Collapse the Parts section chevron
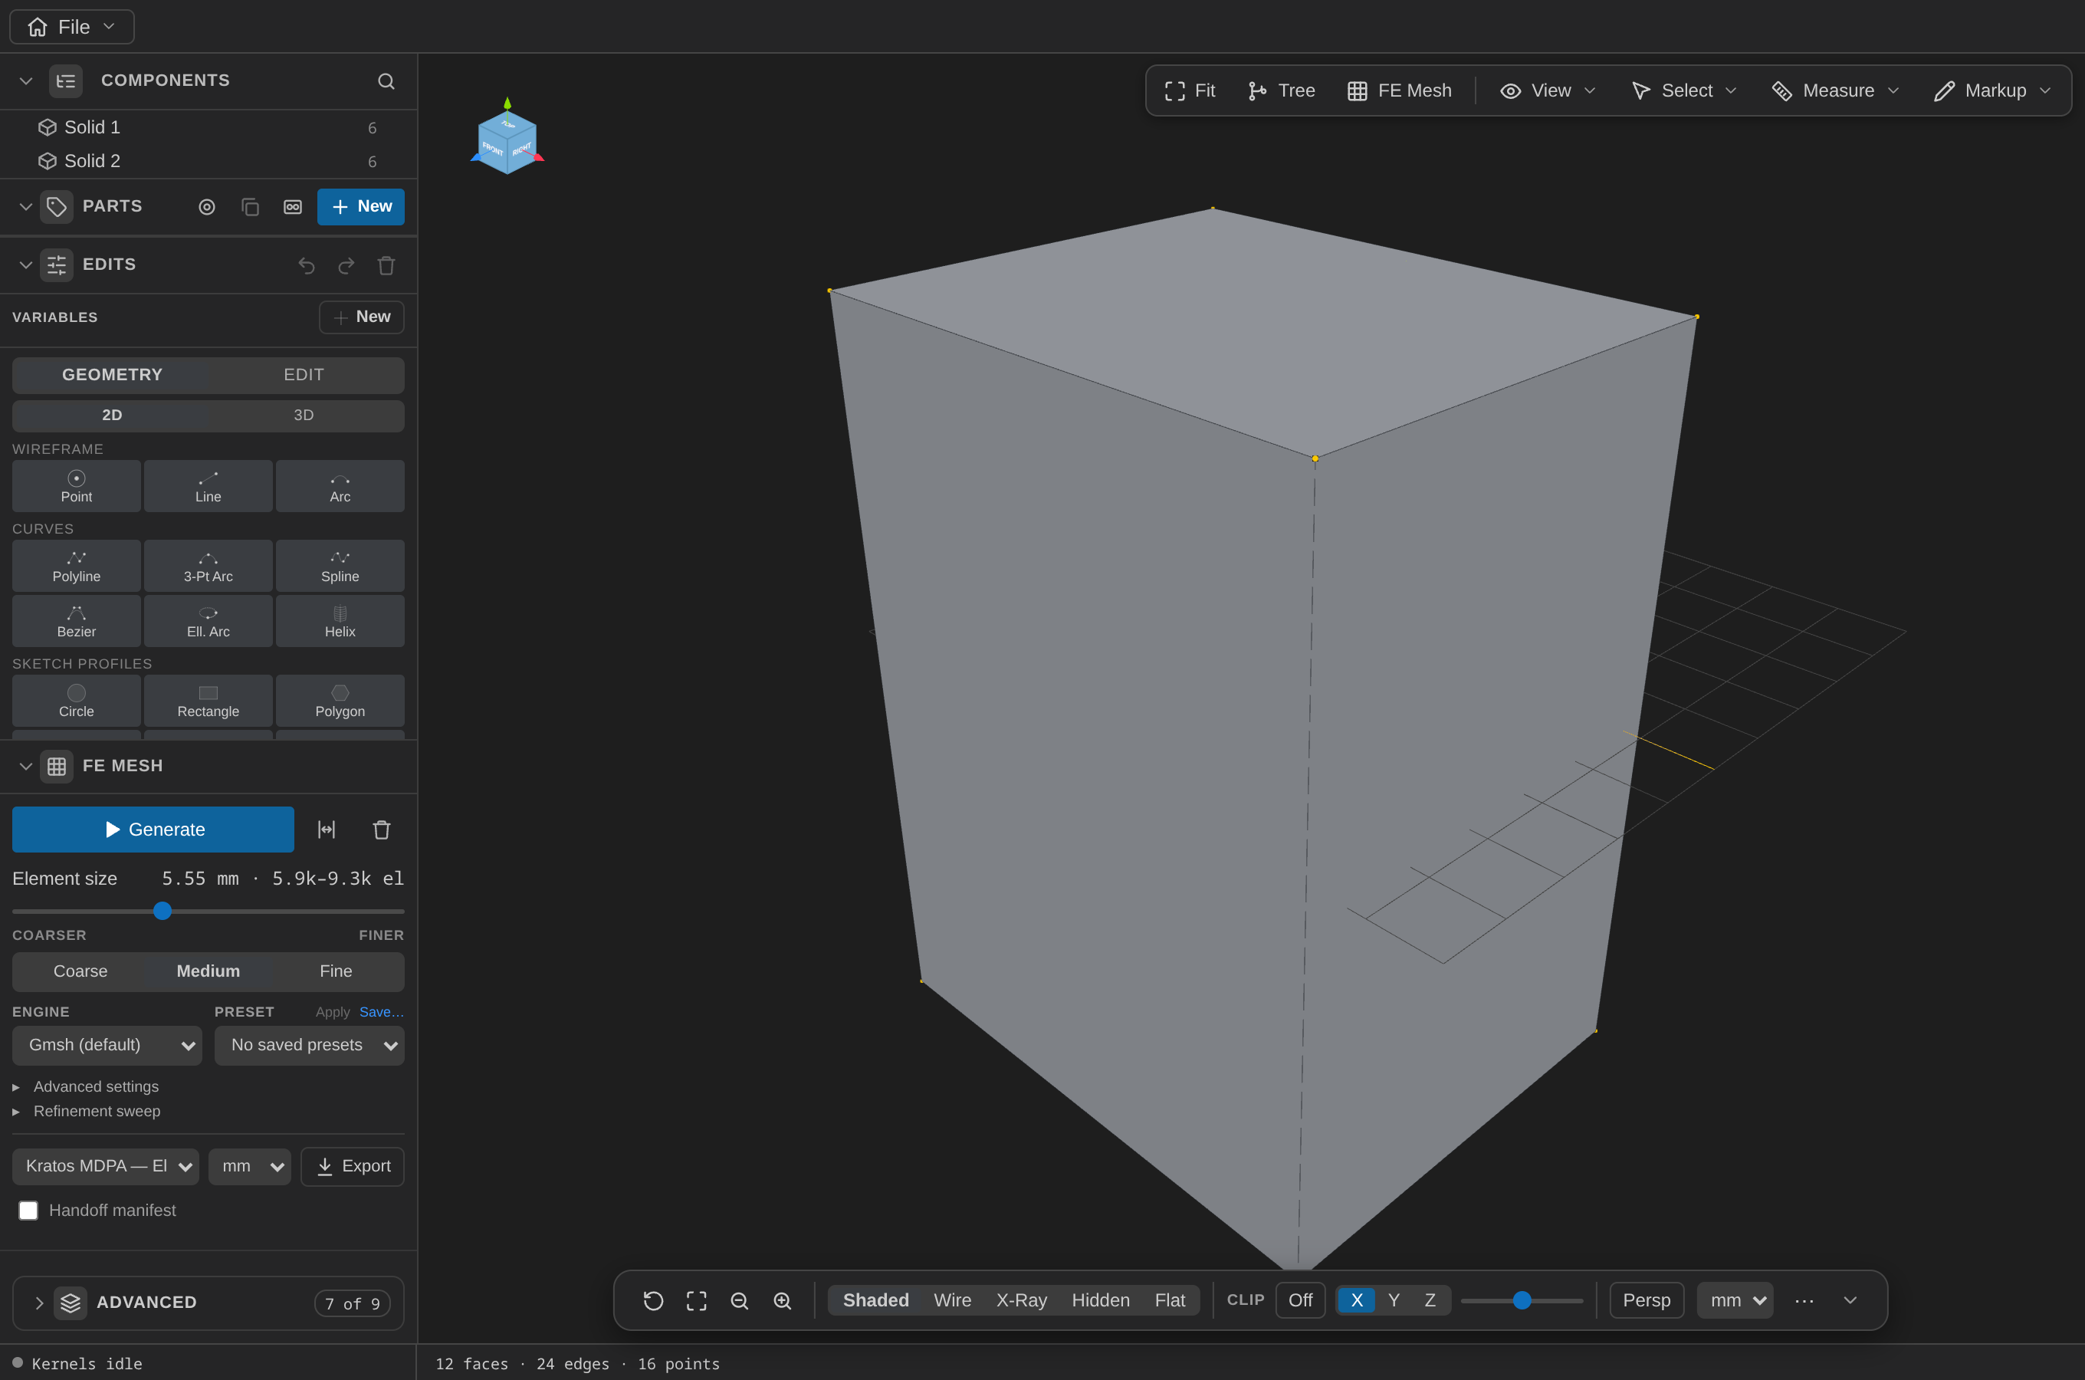 point(26,207)
